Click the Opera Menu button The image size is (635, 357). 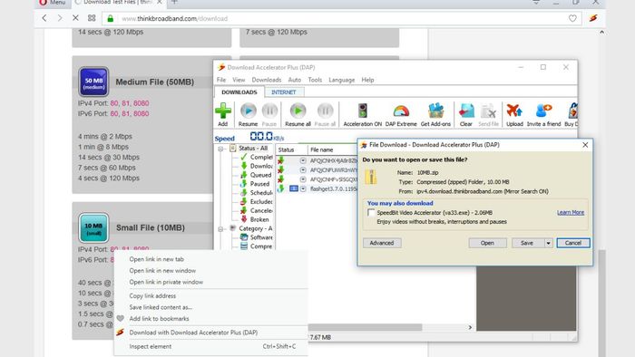point(53,3)
